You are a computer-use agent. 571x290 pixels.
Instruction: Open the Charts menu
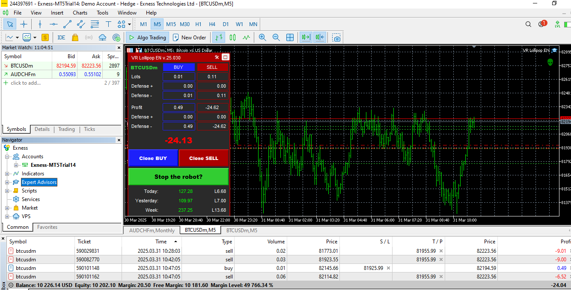pyautogui.click(x=80, y=13)
